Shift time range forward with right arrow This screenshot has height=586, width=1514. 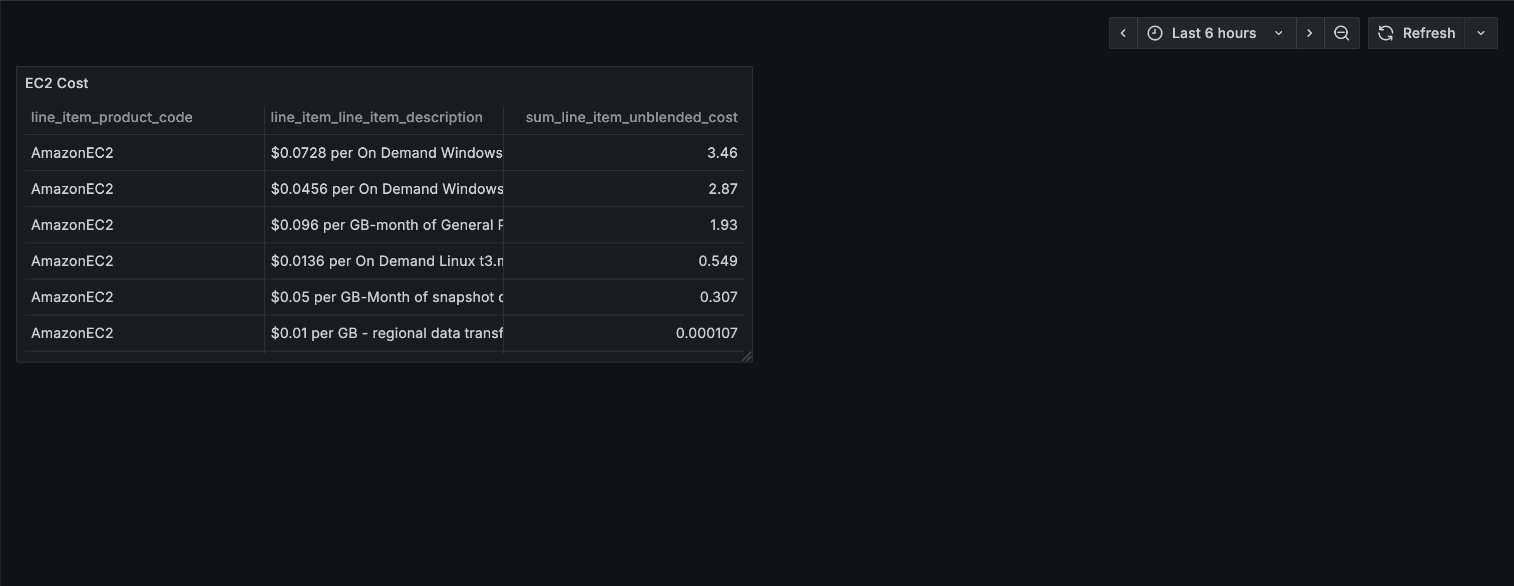click(1309, 33)
